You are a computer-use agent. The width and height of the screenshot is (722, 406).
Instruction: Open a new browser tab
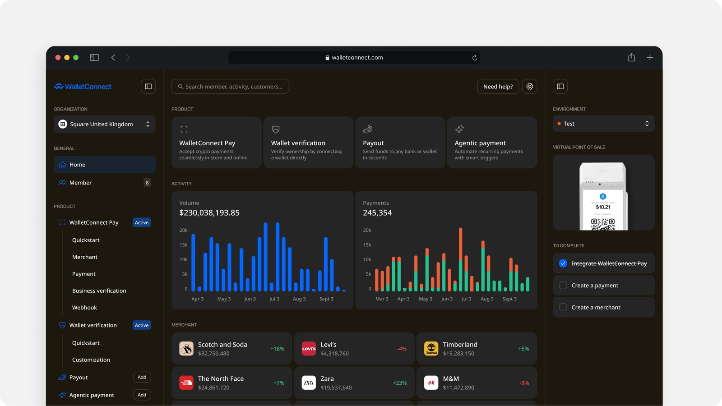[x=650, y=57]
